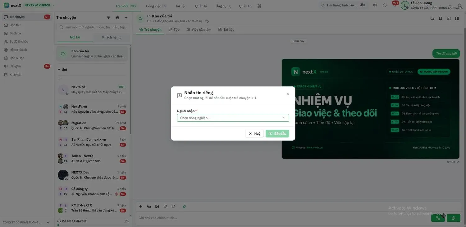Open the new conversation plus icon
The width and height of the screenshot is (466, 227).
126,18
